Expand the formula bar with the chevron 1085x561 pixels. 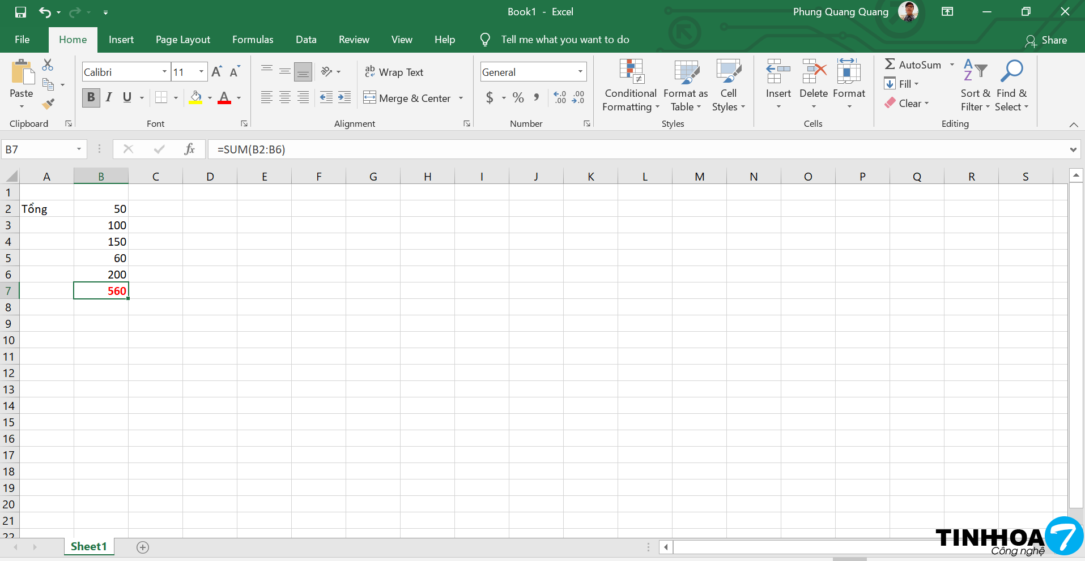tap(1073, 149)
